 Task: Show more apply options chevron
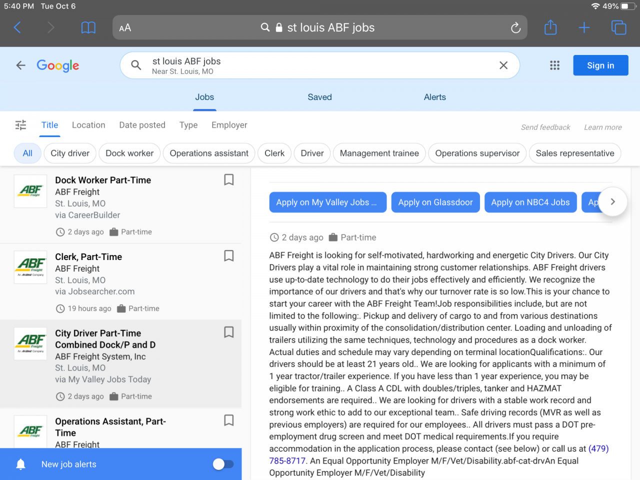click(612, 201)
